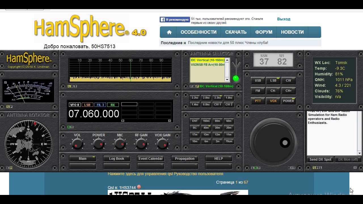This screenshot has height=204, width=363.
Task: Click the P icon under the antenna selector list
Action: tap(197, 86)
